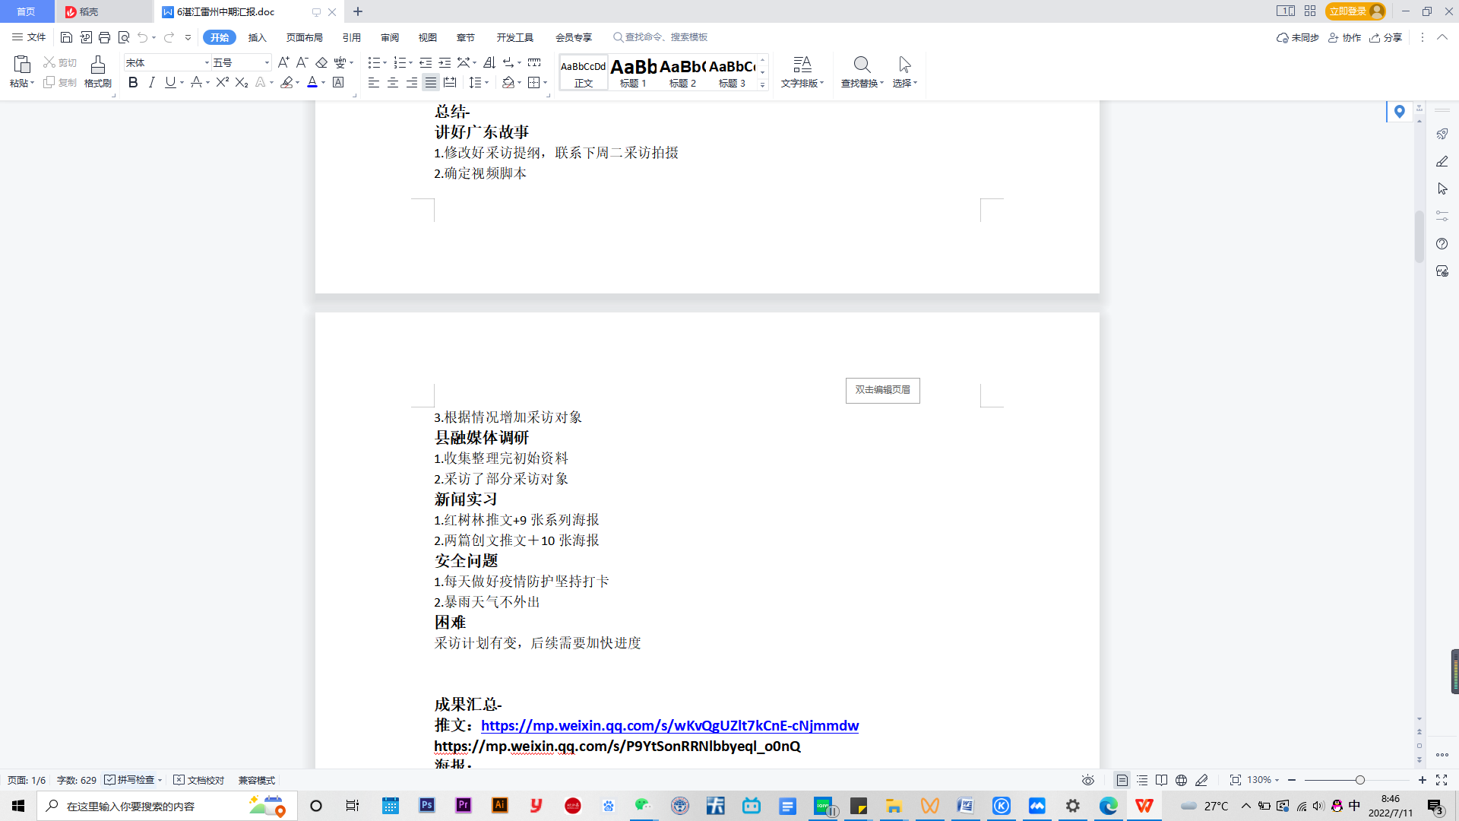This screenshot has height=821, width=1459.
Task: Open the 插入 ribbon tab
Action: pos(257,37)
